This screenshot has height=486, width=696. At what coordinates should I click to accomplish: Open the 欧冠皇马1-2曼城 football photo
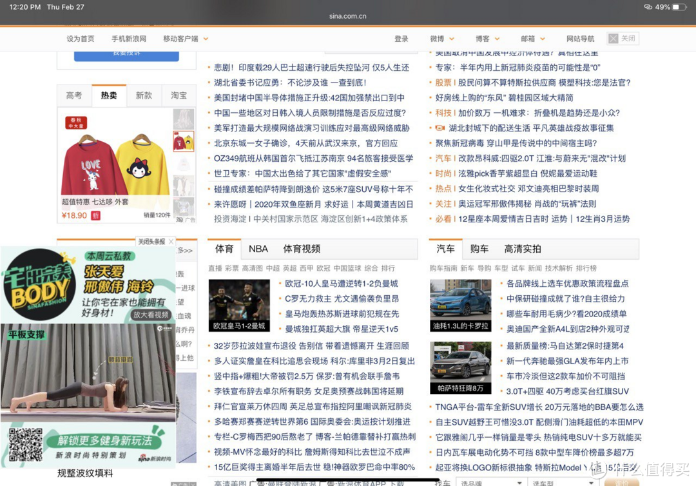click(x=239, y=306)
